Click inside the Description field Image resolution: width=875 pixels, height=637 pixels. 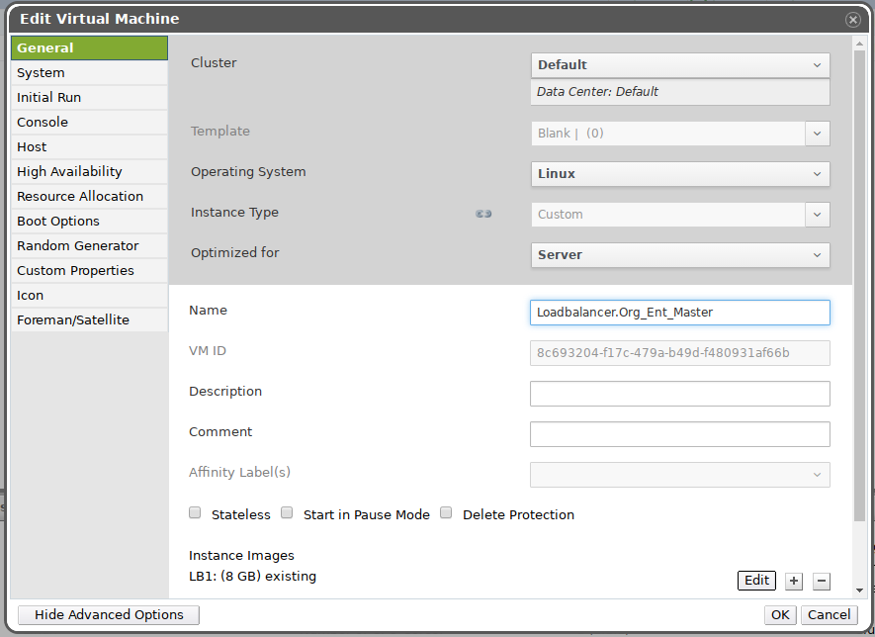[679, 393]
